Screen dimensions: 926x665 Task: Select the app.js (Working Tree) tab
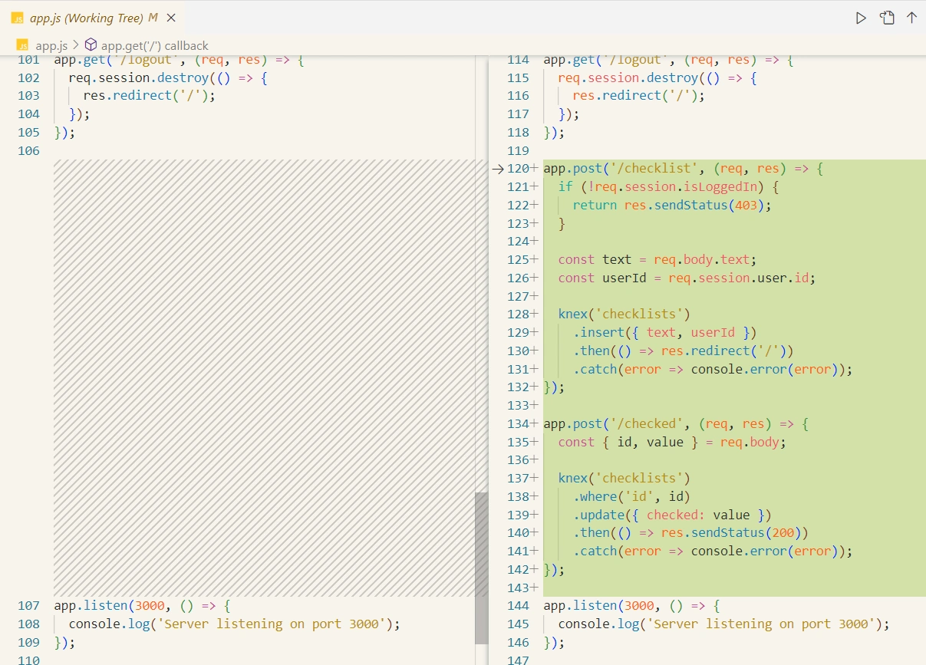pyautogui.click(x=92, y=17)
